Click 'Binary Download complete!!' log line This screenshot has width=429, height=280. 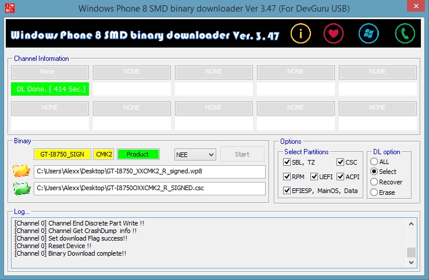[x=70, y=253]
